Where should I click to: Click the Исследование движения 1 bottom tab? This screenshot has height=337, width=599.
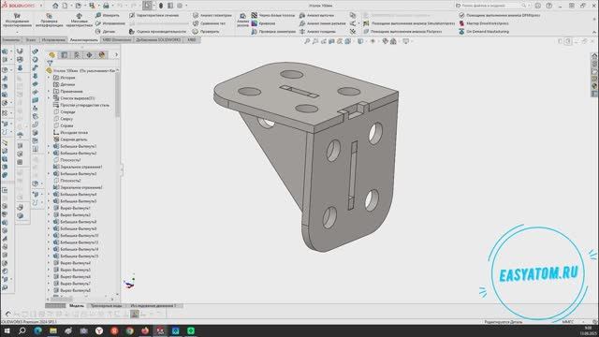click(153, 306)
